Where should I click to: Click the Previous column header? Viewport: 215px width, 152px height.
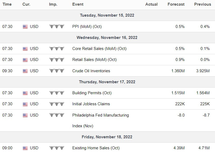tap(202, 4)
